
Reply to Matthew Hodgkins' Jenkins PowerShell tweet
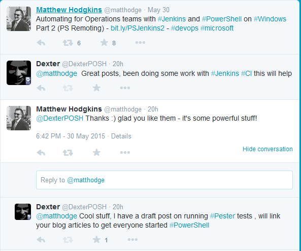click(41, 43)
